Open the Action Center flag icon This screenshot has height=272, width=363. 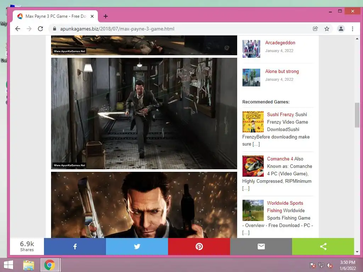coord(313,265)
